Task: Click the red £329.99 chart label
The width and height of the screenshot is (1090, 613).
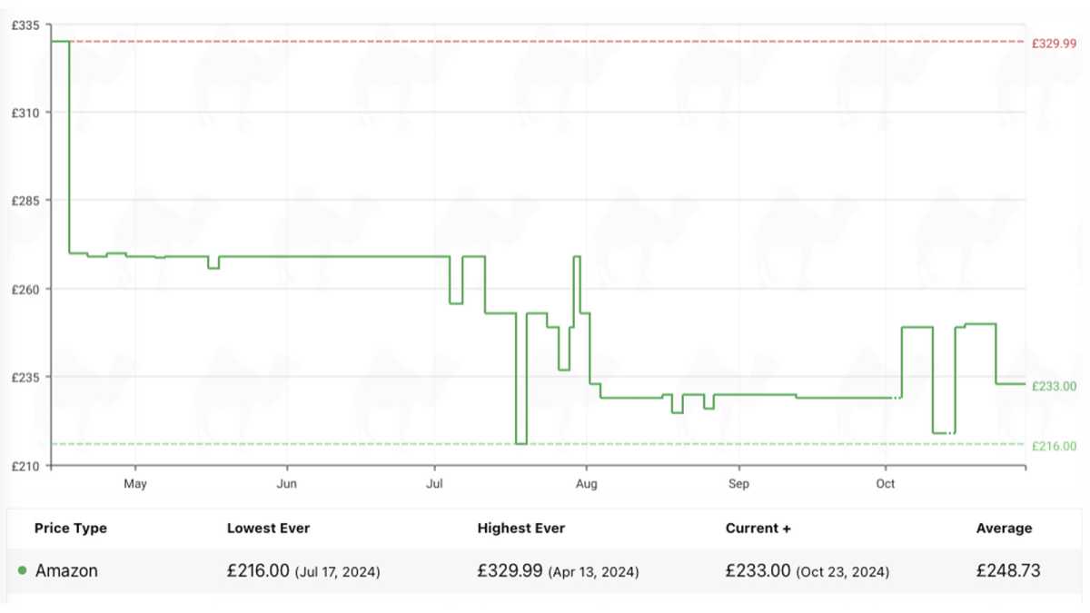Action: (x=1055, y=43)
